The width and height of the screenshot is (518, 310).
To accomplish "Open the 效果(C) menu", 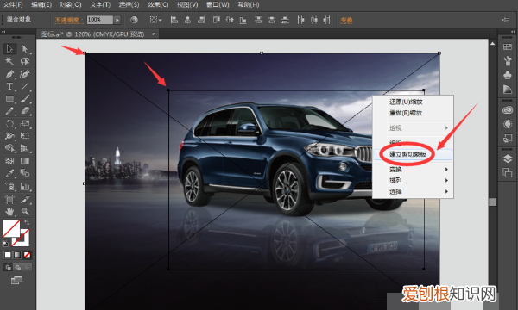I will pyautogui.click(x=158, y=4).
